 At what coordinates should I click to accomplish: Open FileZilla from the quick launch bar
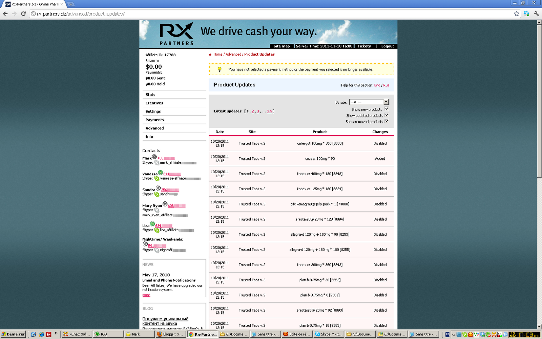(x=49, y=334)
